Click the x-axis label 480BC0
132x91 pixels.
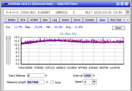pyautogui.click(x=61, y=68)
